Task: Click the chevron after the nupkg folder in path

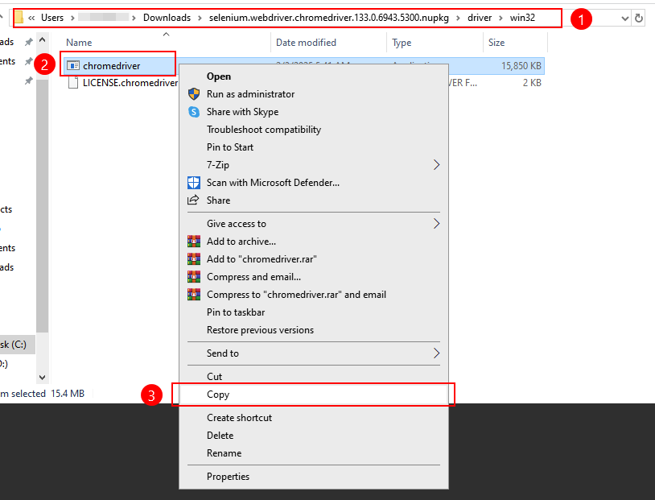Action: point(458,18)
